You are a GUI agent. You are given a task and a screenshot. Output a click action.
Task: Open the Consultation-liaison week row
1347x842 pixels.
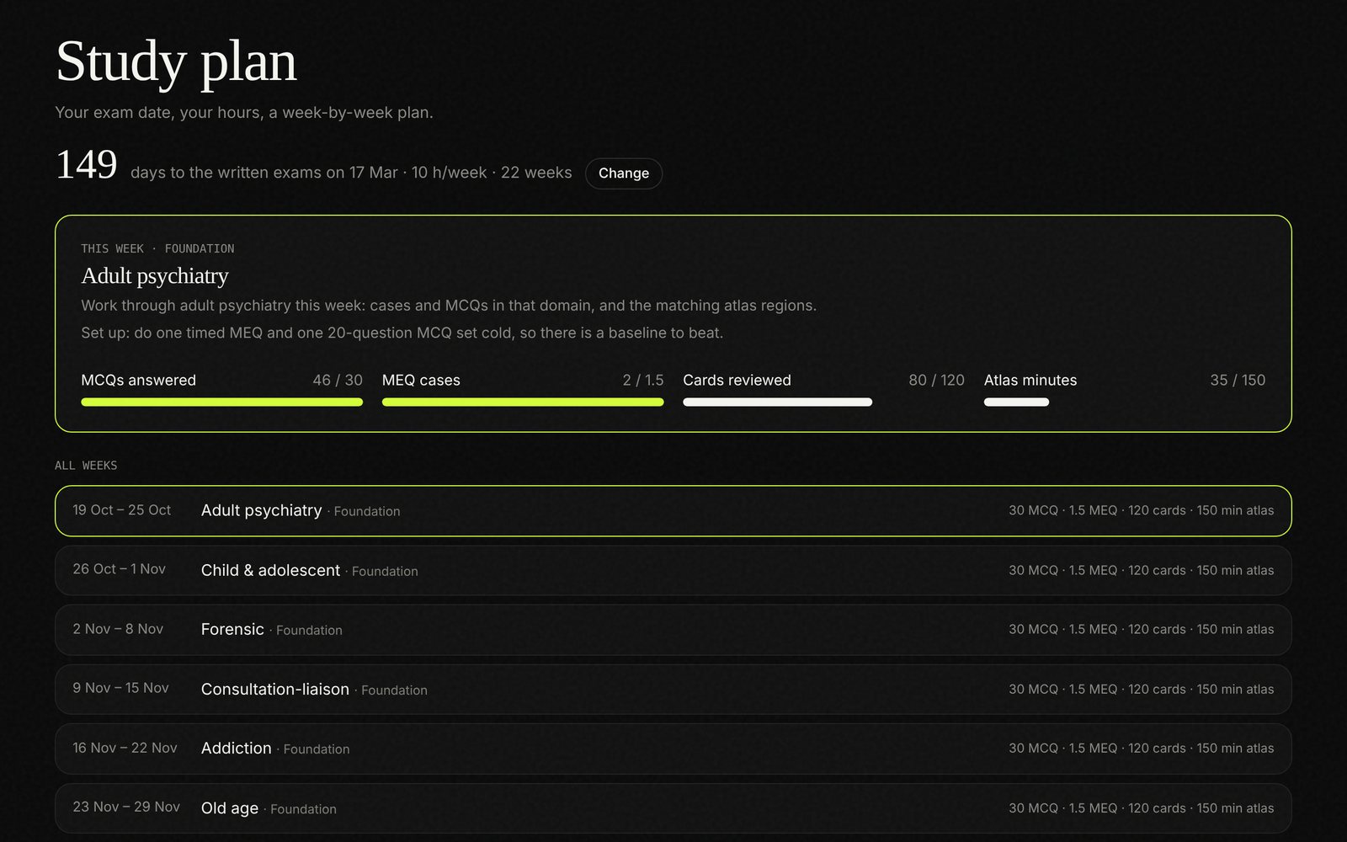[x=673, y=689]
